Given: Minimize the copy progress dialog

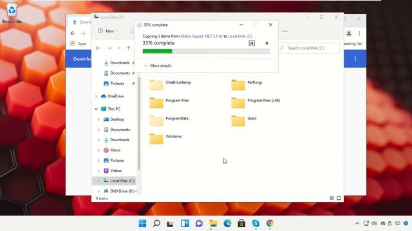Looking at the screenshot, I should [x=241, y=24].
